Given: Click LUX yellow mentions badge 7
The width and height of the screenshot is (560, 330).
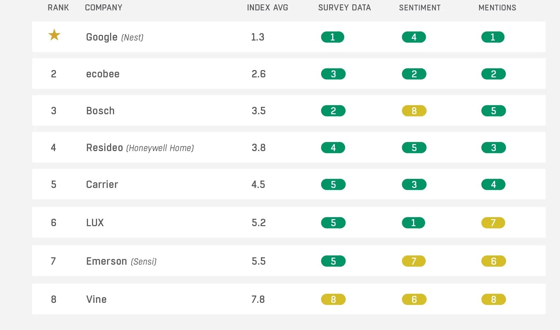Looking at the screenshot, I should [x=493, y=223].
